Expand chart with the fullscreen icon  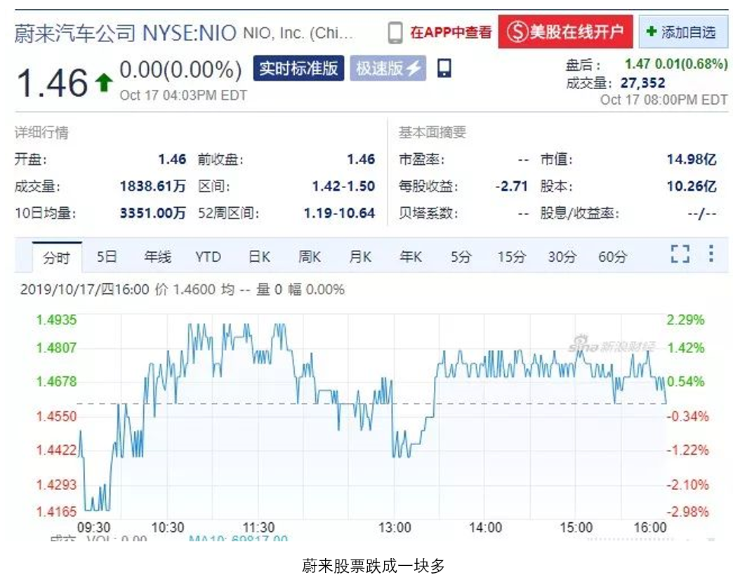click(x=680, y=254)
